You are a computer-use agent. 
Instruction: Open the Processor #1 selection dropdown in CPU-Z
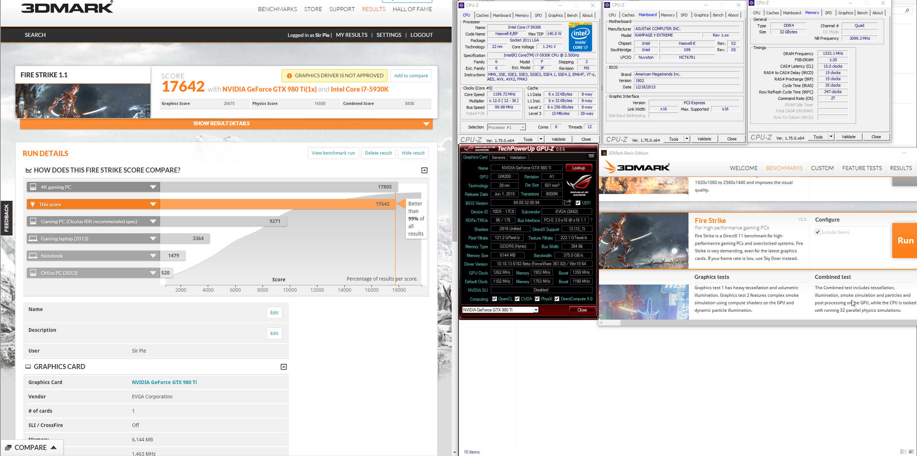[x=523, y=127]
